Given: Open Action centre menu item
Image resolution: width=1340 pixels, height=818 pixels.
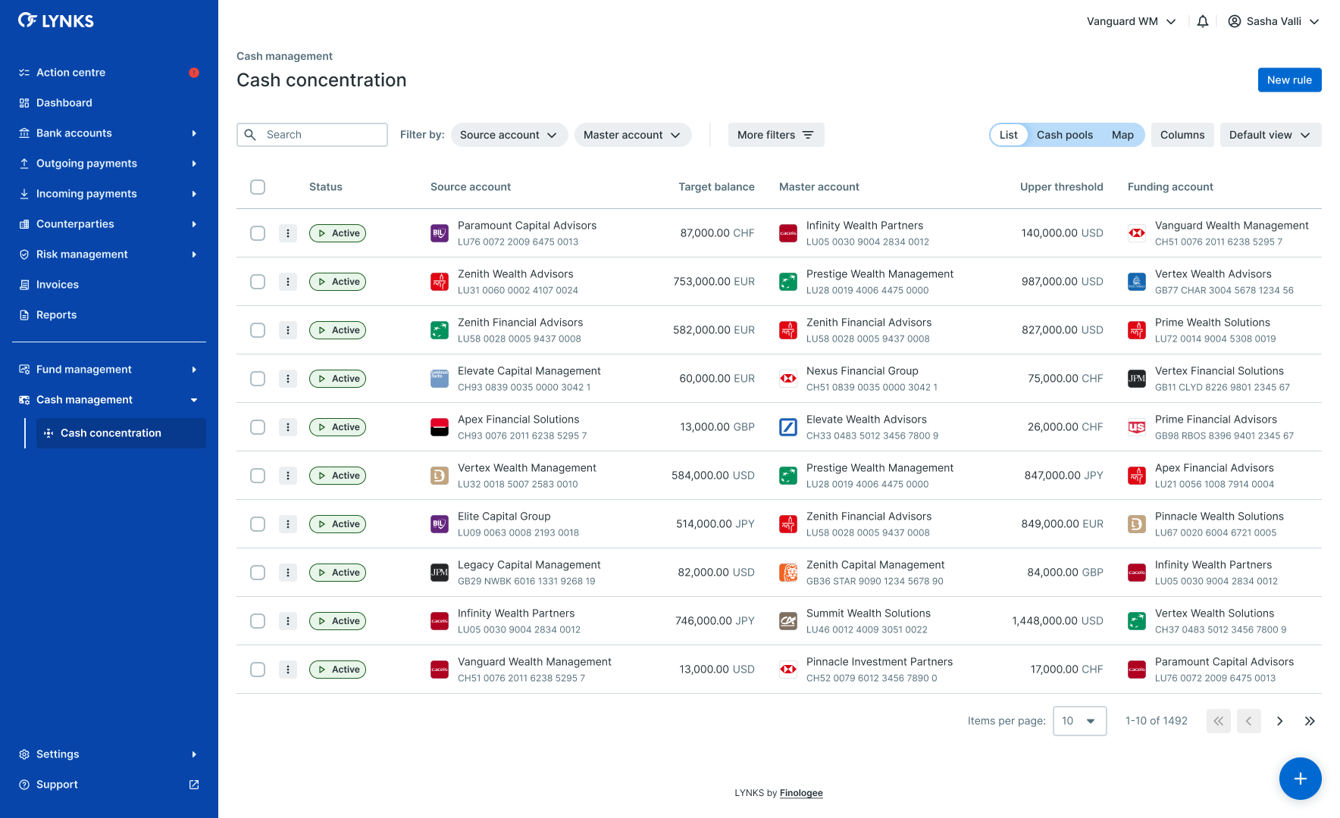Looking at the screenshot, I should point(109,73).
